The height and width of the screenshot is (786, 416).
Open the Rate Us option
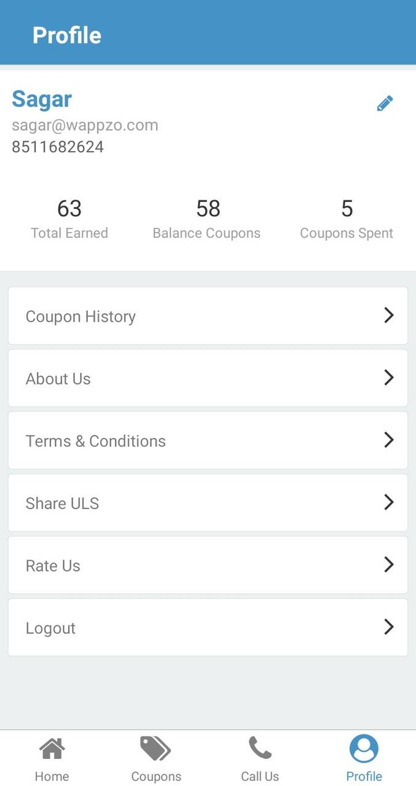pyautogui.click(x=53, y=565)
